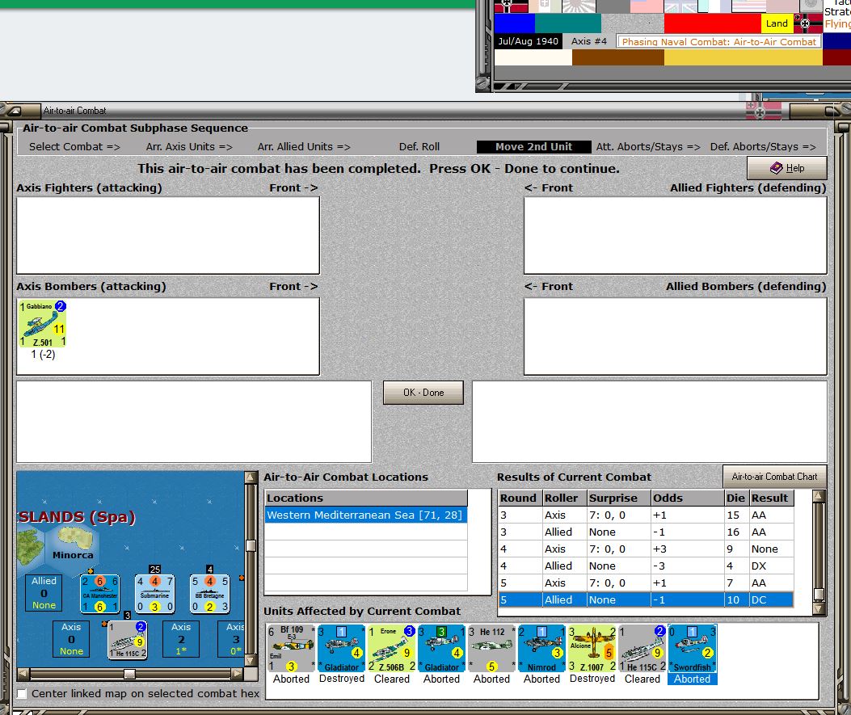Click the Round column header
The width and height of the screenshot is (851, 715).
coord(520,498)
